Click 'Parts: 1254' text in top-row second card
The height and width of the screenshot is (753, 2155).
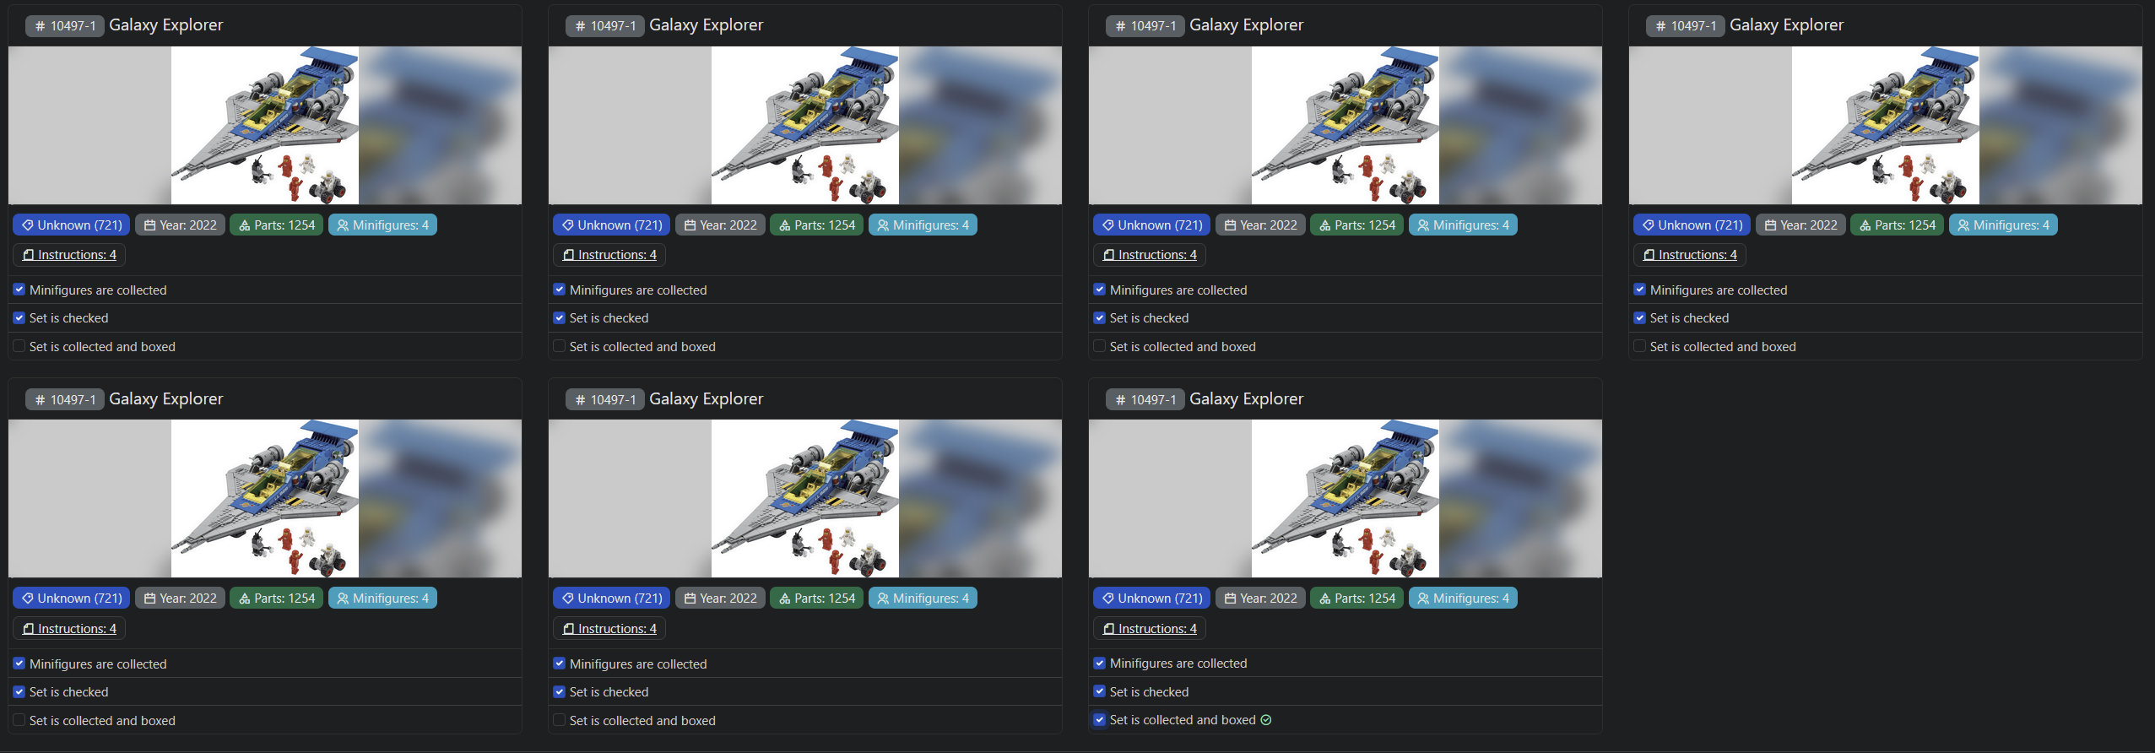tap(825, 225)
